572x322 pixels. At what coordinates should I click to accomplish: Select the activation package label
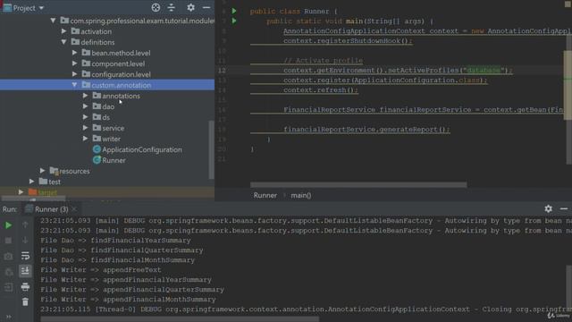pyautogui.click(x=96, y=32)
